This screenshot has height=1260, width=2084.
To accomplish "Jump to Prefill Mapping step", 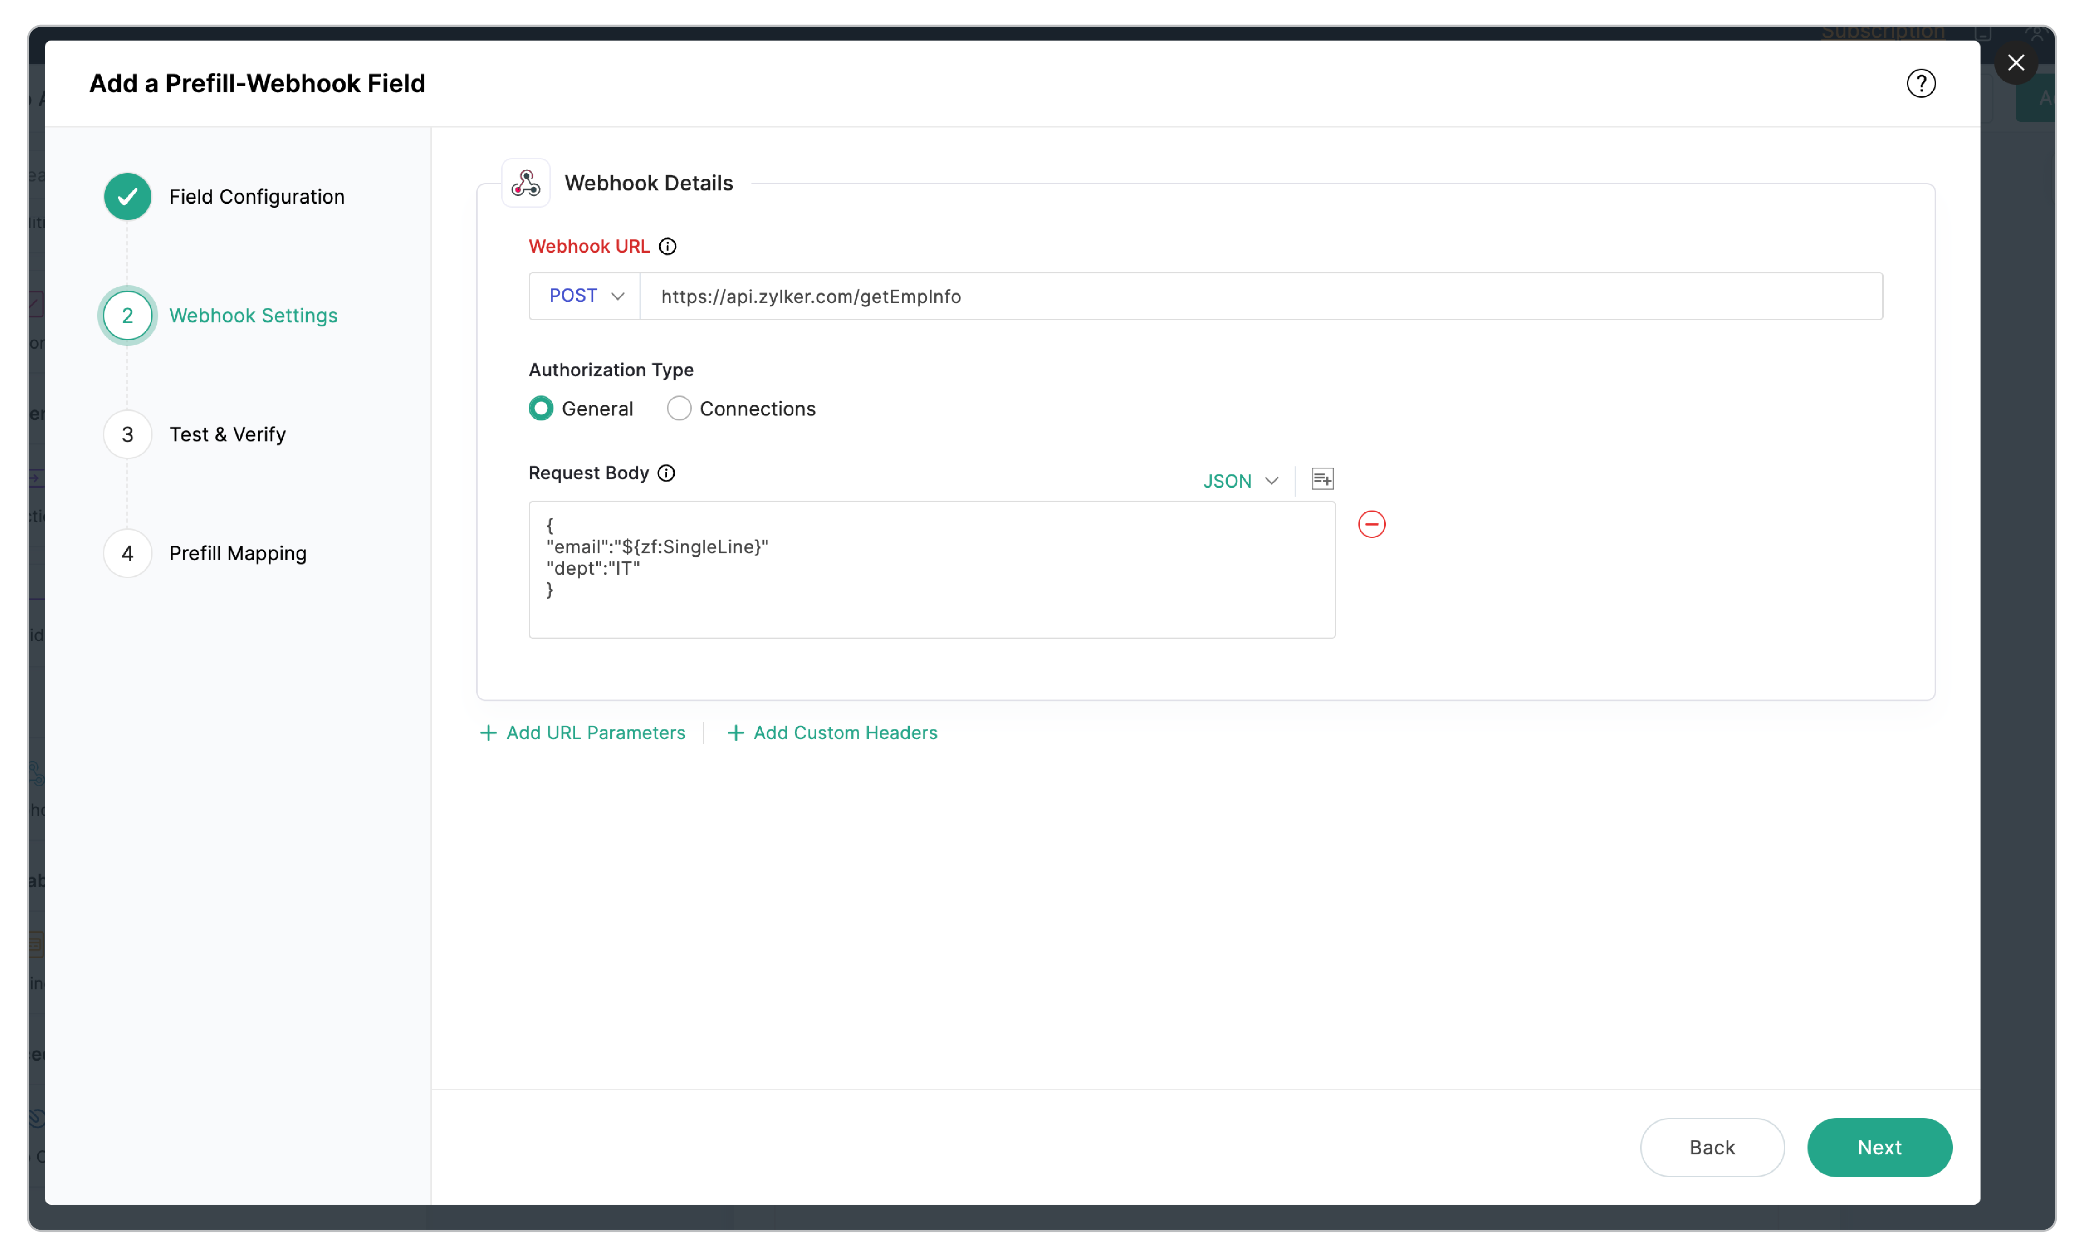I will coord(238,553).
